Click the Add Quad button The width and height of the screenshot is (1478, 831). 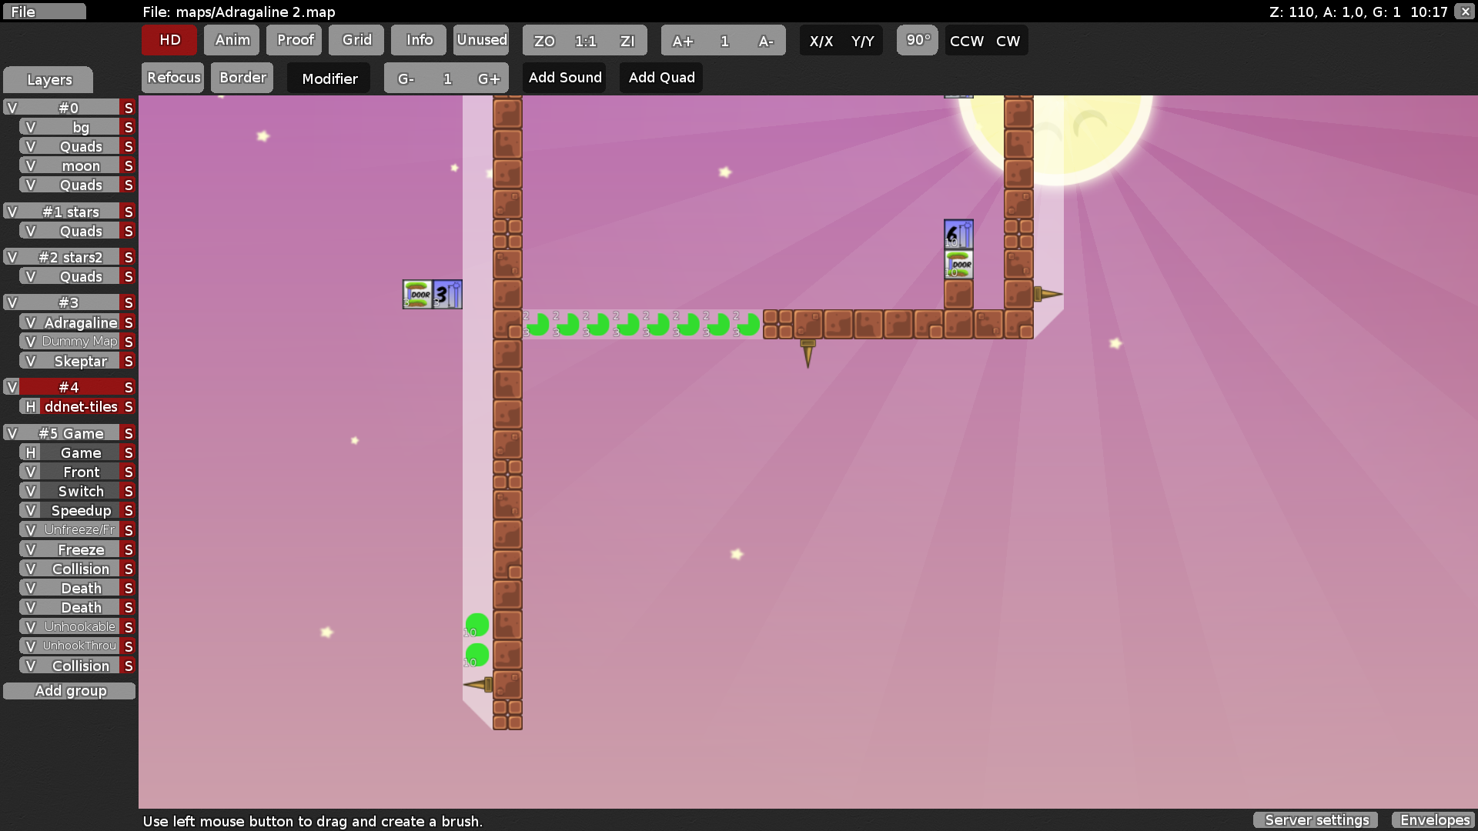[x=660, y=77]
